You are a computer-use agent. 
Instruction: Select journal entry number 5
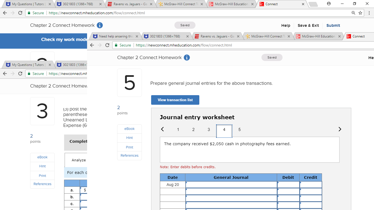click(x=240, y=130)
